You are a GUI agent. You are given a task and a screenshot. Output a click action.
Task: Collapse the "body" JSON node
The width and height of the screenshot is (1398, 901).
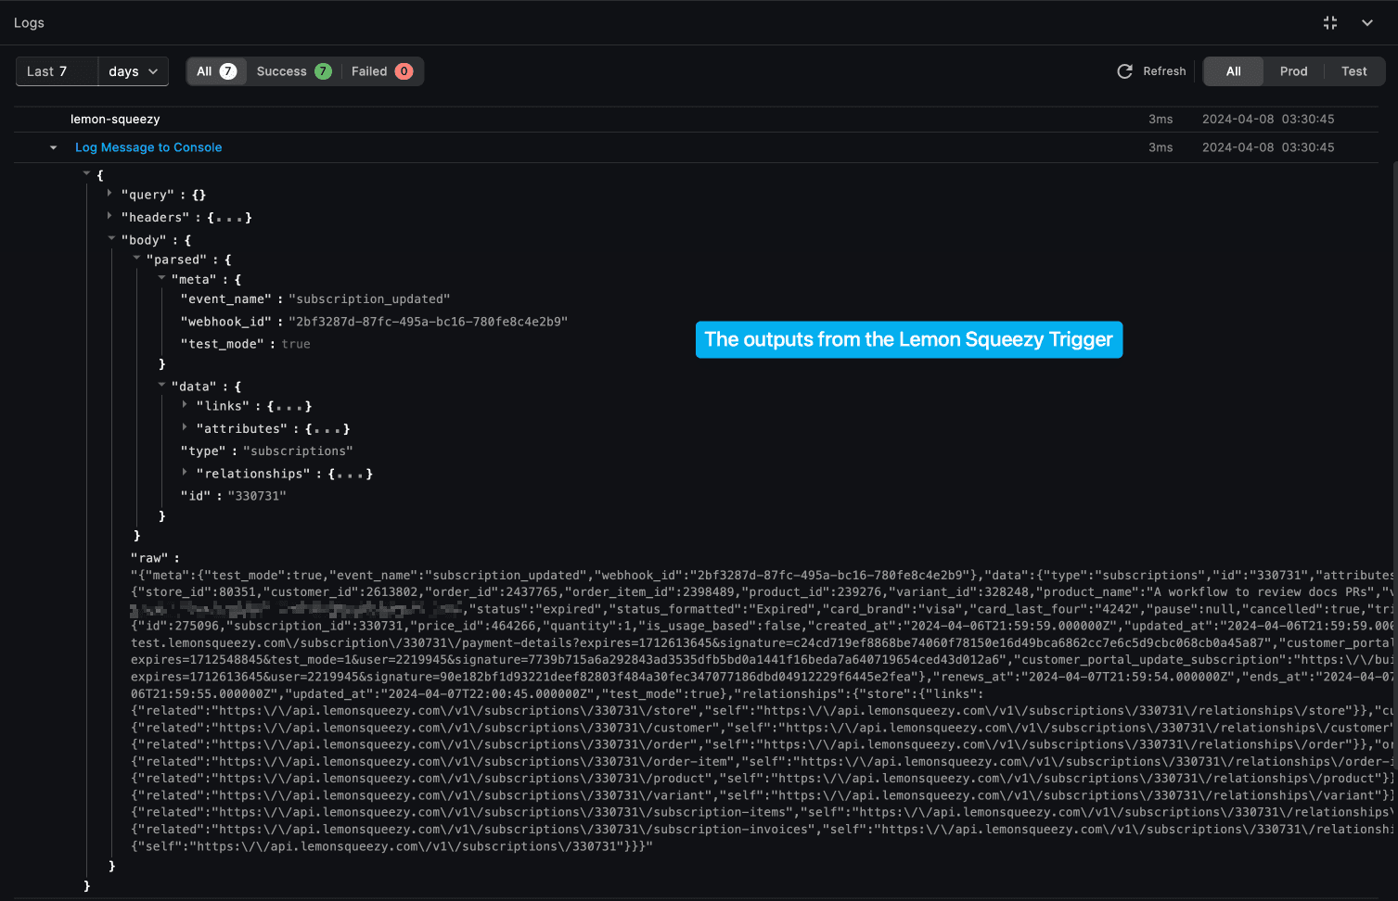[111, 239]
